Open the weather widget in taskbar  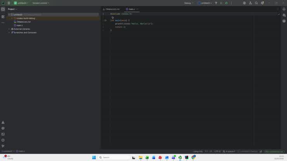tap(8, 158)
